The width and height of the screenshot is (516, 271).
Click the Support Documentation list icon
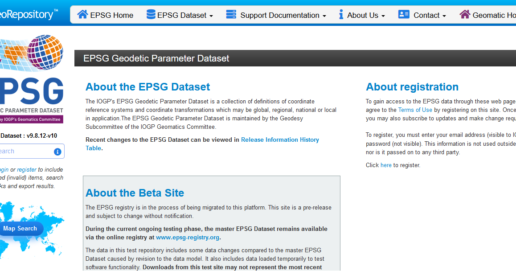coord(231,15)
